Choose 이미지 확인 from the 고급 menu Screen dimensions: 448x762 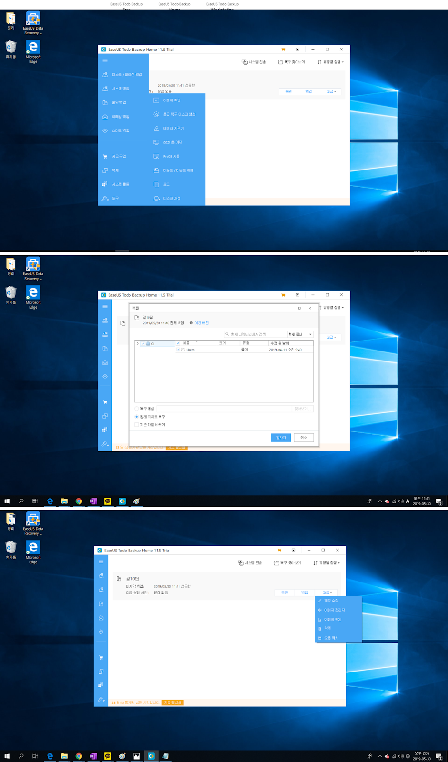tap(332, 619)
